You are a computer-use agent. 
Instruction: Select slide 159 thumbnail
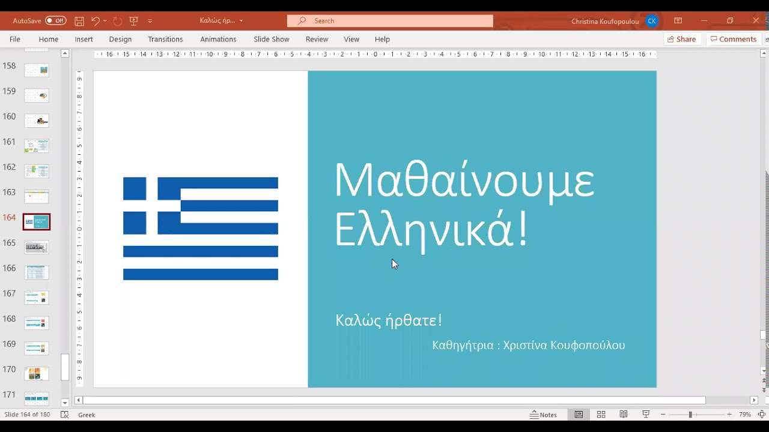coord(37,95)
